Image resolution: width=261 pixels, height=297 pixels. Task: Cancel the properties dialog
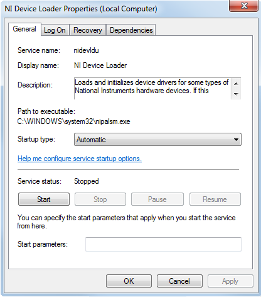[x=179, y=281]
